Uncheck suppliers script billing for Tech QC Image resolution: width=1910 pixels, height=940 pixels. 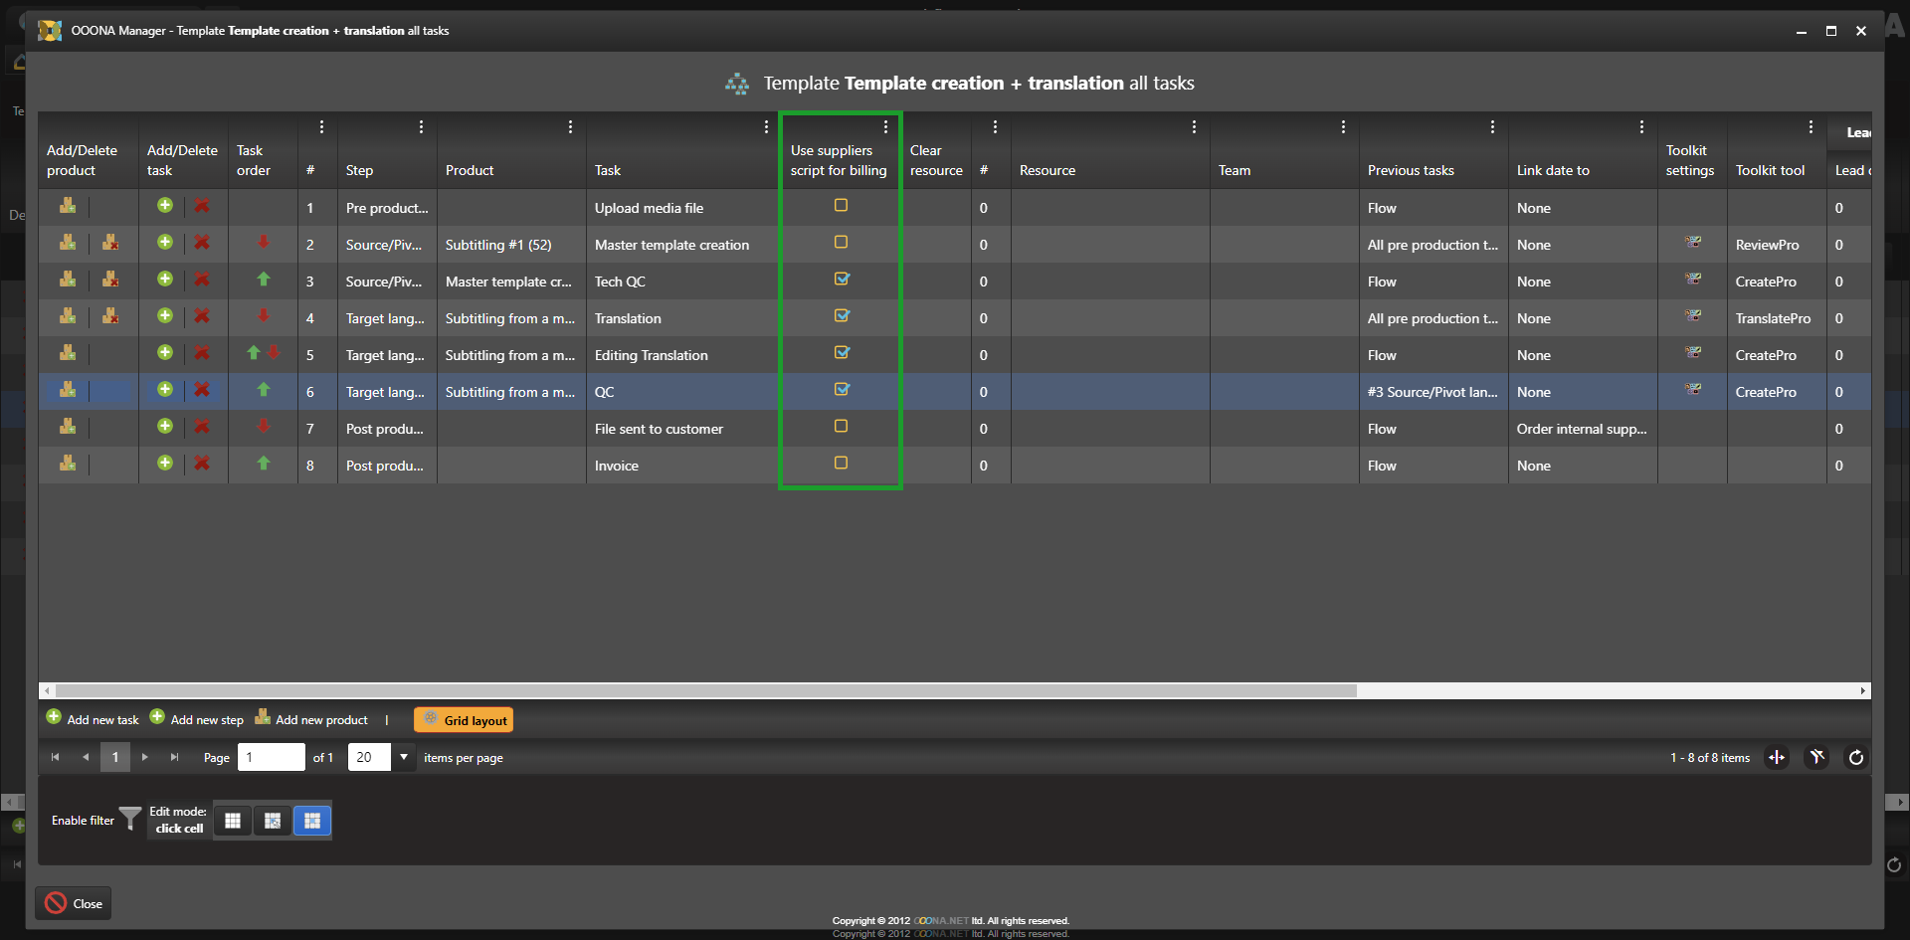841,280
